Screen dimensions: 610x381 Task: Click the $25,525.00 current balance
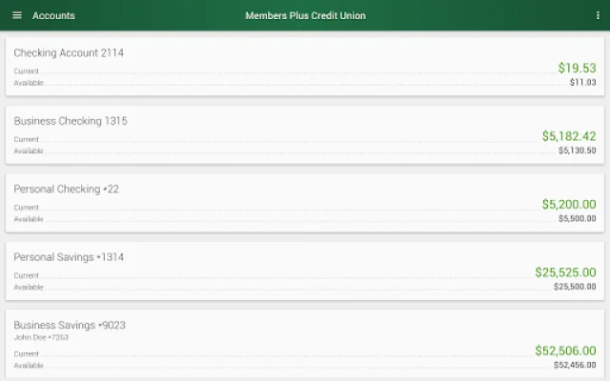565,272
